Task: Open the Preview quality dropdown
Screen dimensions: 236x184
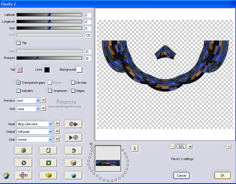Action: (28, 100)
